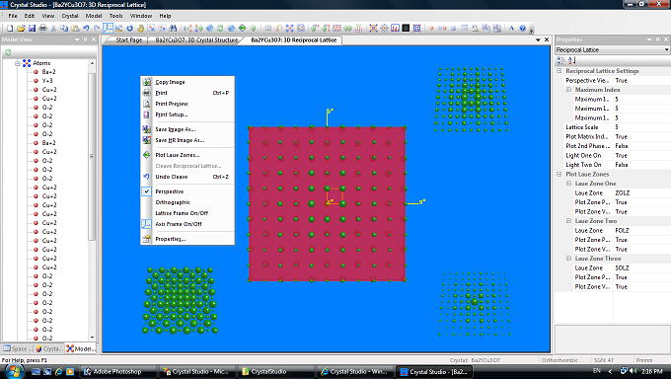This screenshot has width=671, height=379.
Task: Click the blue Help question mark icon
Action: [523, 29]
